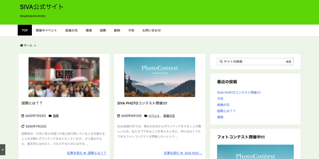Click updated date text 2020年7月23日
Screen dimensions: 319x159
click(x=36, y=126)
